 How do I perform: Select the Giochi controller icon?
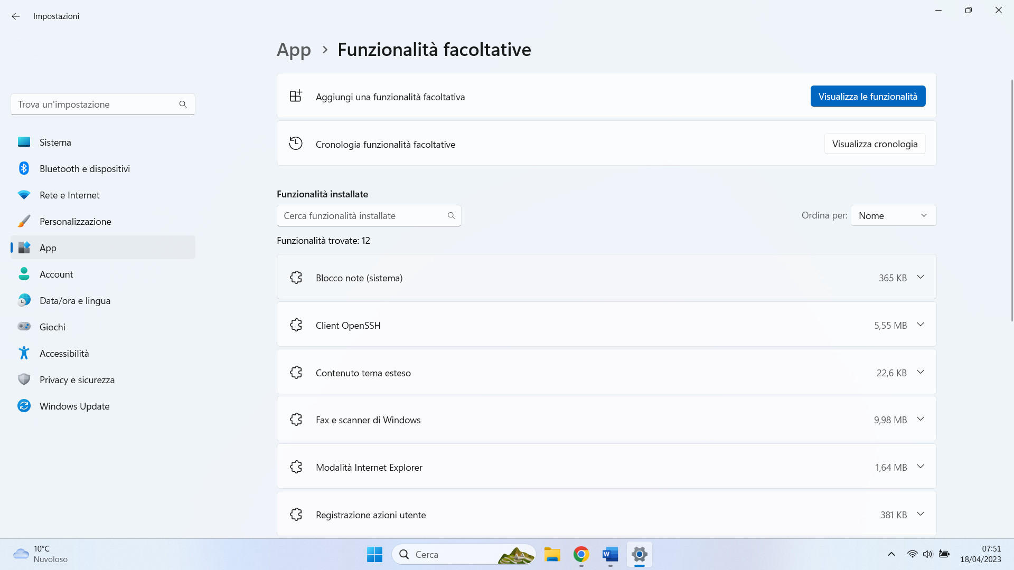(x=24, y=326)
